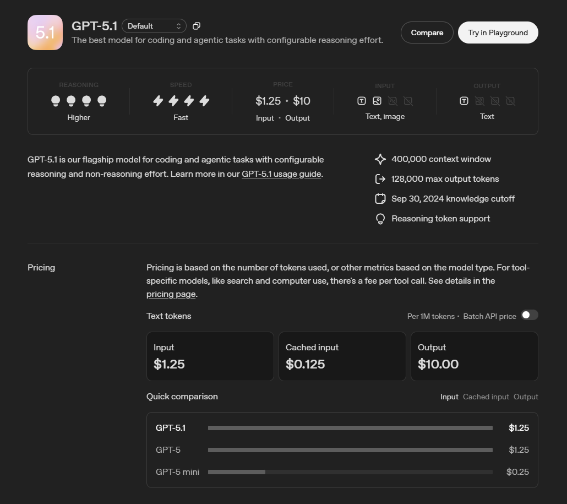Switch to the Output comparison tab
This screenshot has height=504, width=567.
pos(526,397)
